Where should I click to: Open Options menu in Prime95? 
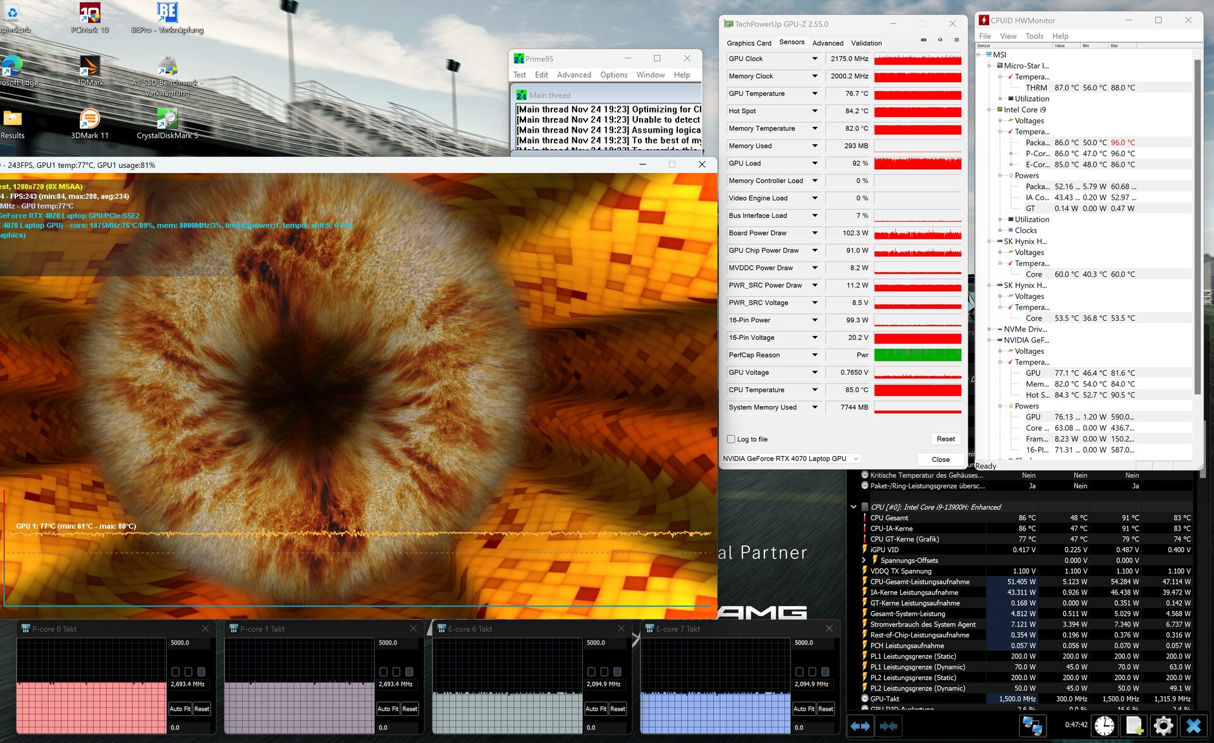click(x=613, y=75)
